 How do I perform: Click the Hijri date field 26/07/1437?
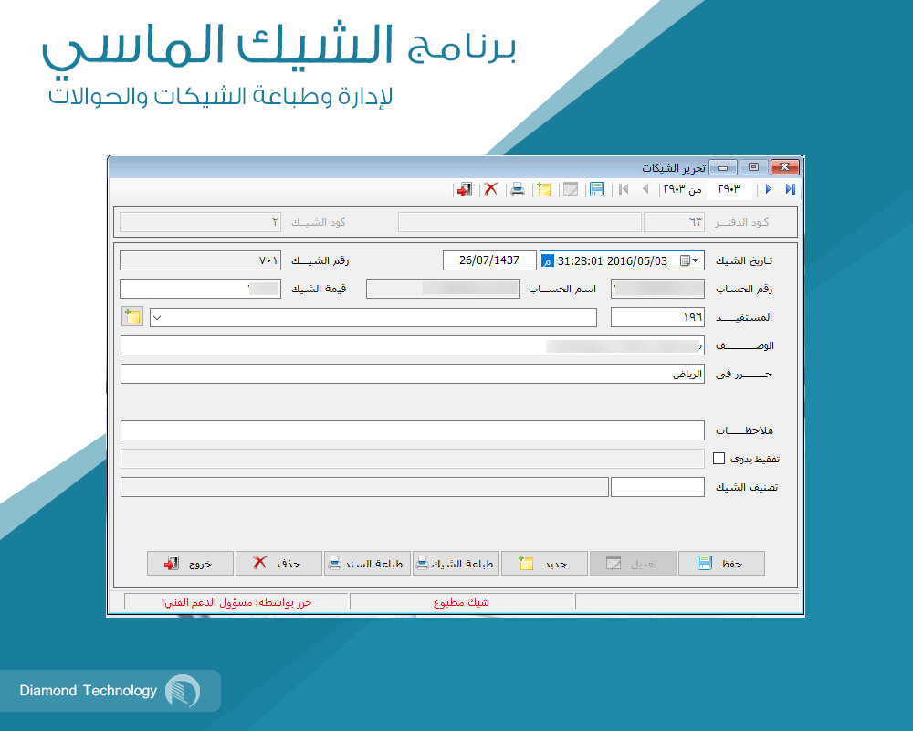[x=489, y=260]
